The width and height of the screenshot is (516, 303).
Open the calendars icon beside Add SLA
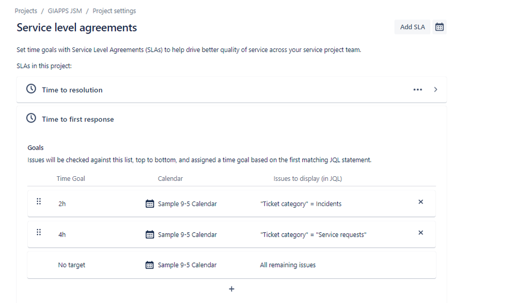point(440,27)
